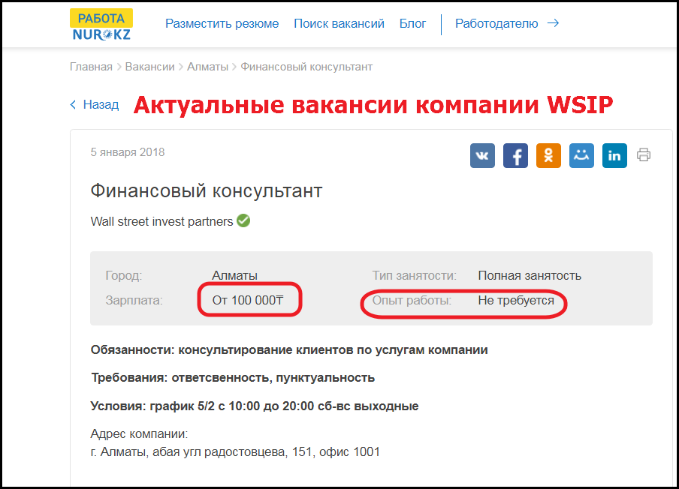Click the value Не требуется

pyautogui.click(x=516, y=300)
